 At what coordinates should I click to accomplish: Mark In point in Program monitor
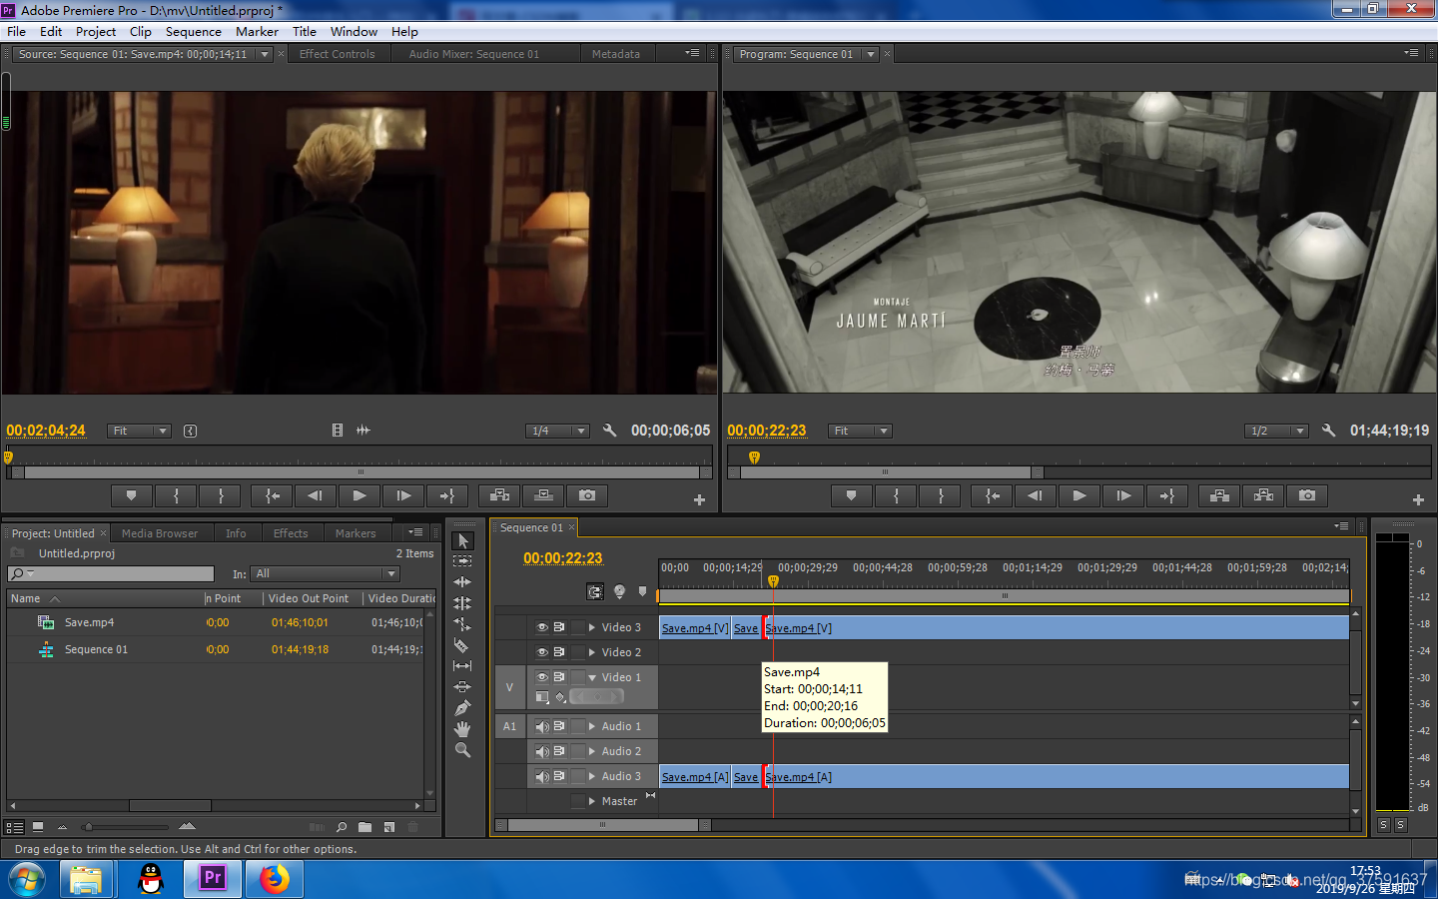click(x=896, y=495)
